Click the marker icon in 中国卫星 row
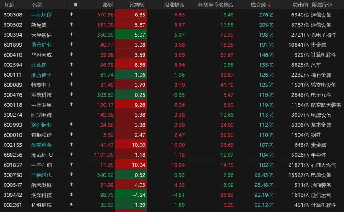The width and height of the screenshot is (344, 212). (71, 104)
